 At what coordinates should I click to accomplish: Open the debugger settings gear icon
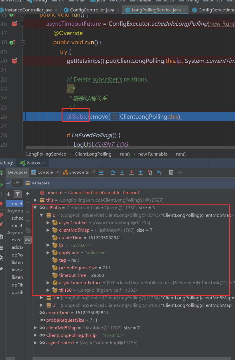(1, 258)
